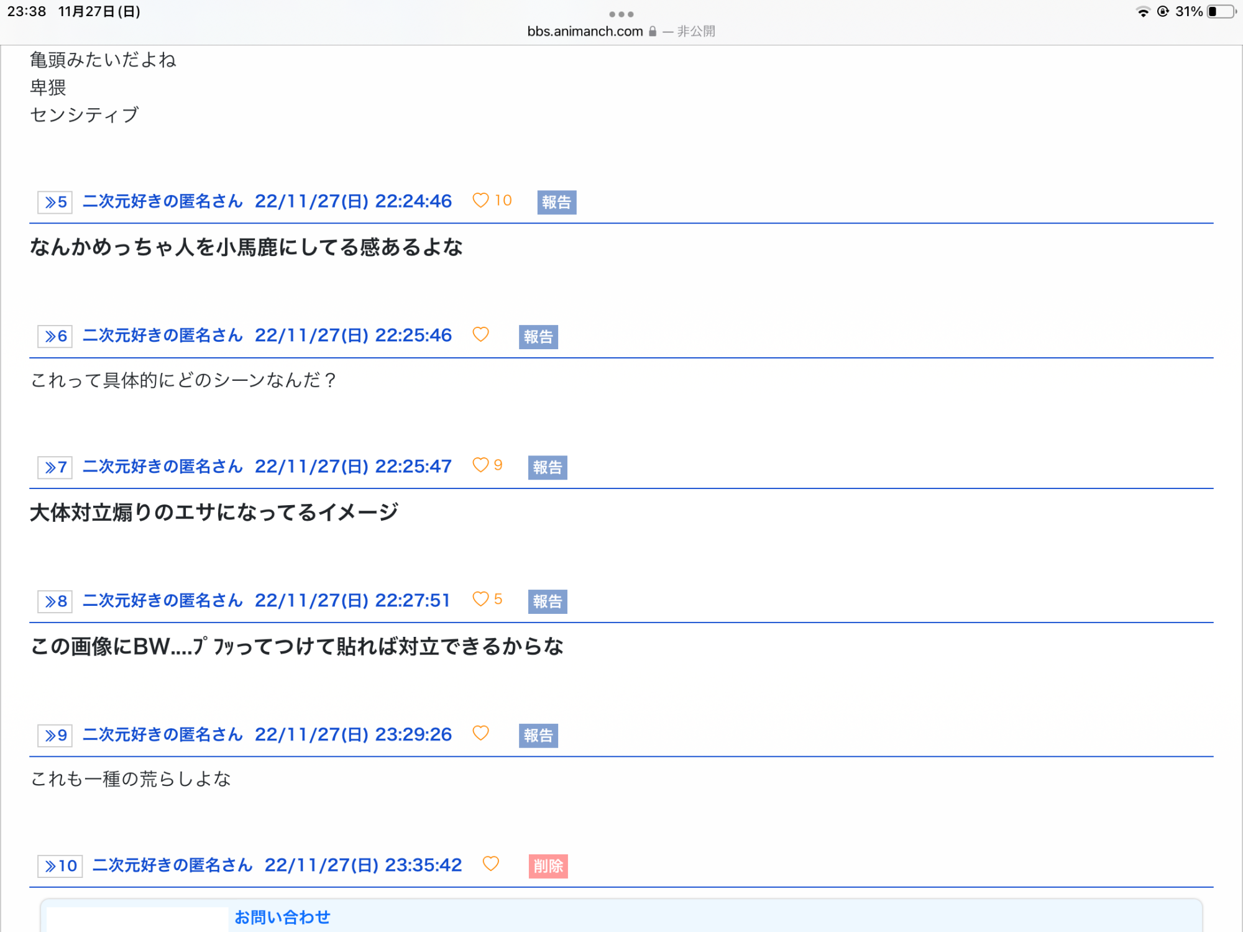The image size is (1243, 932).
Task: Tap the lock icon beside the URL
Action: tap(653, 31)
